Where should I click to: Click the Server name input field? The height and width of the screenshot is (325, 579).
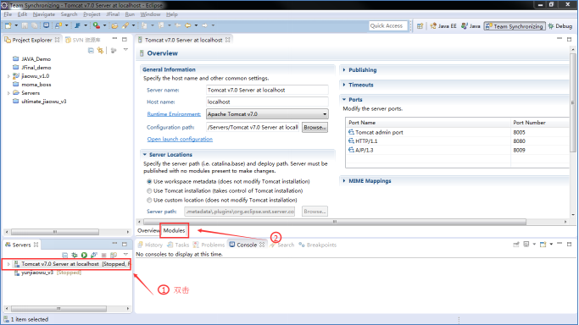click(x=267, y=91)
